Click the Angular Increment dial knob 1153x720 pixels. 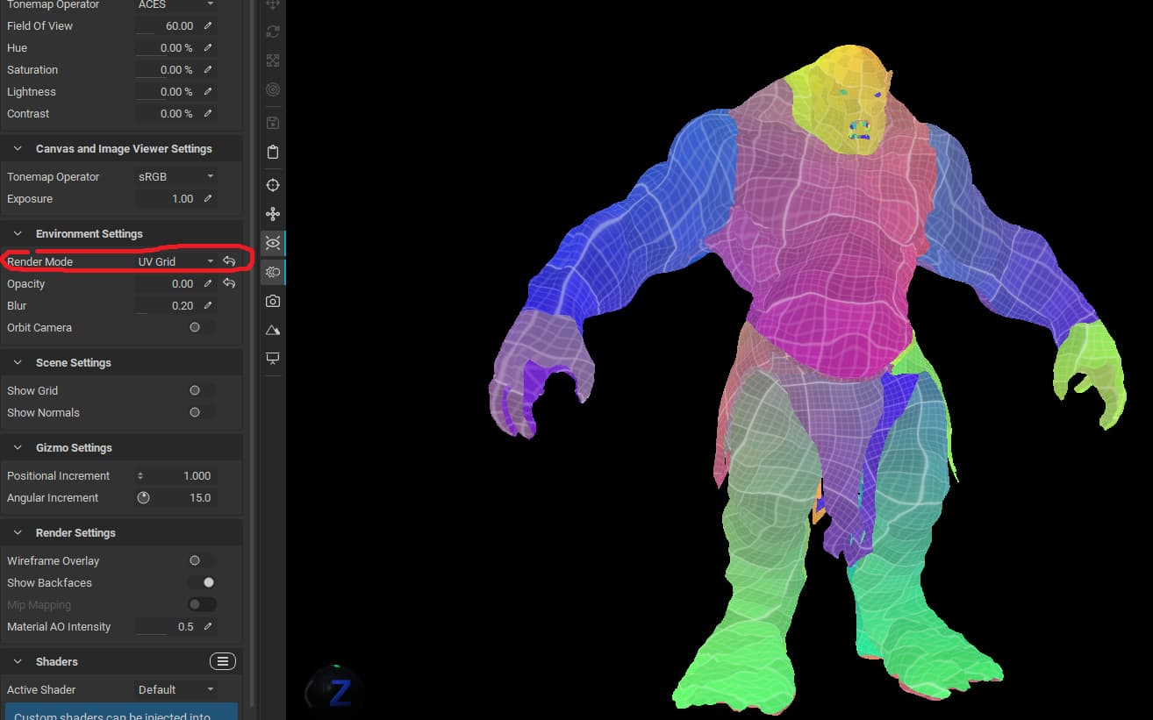pyautogui.click(x=144, y=497)
